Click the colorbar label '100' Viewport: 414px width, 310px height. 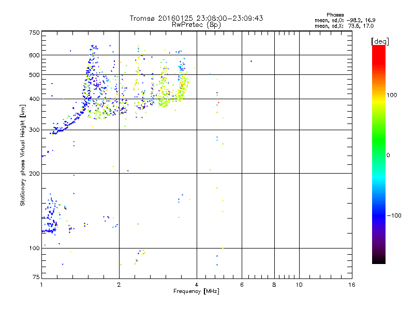pos(392,95)
